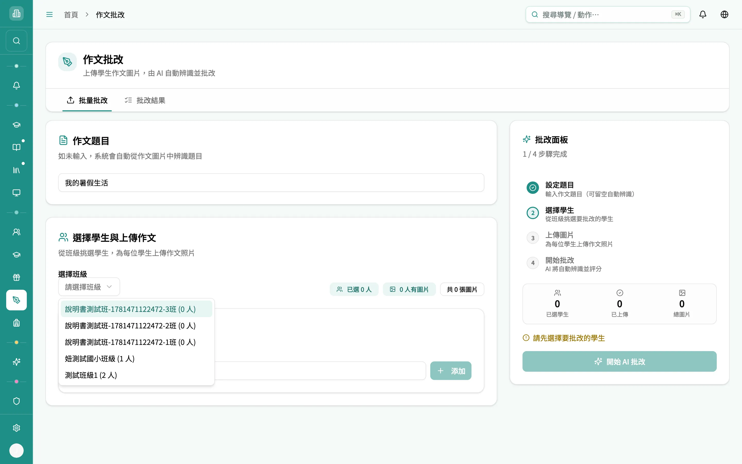Click step 2 選擇學生 circle
This screenshot has width=742, height=464.
533,213
